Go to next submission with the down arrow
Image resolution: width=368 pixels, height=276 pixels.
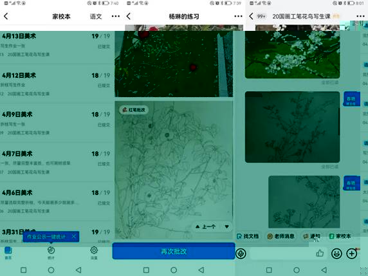226,226
